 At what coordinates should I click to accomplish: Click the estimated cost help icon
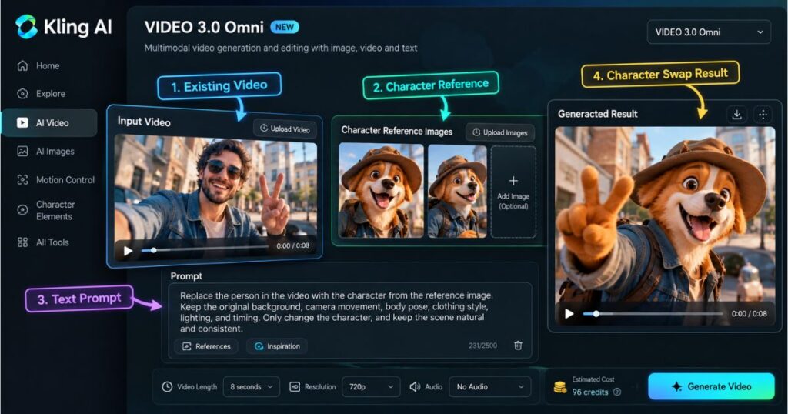tap(616, 392)
